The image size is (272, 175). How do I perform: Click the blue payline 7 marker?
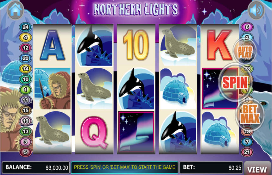(x=247, y=142)
